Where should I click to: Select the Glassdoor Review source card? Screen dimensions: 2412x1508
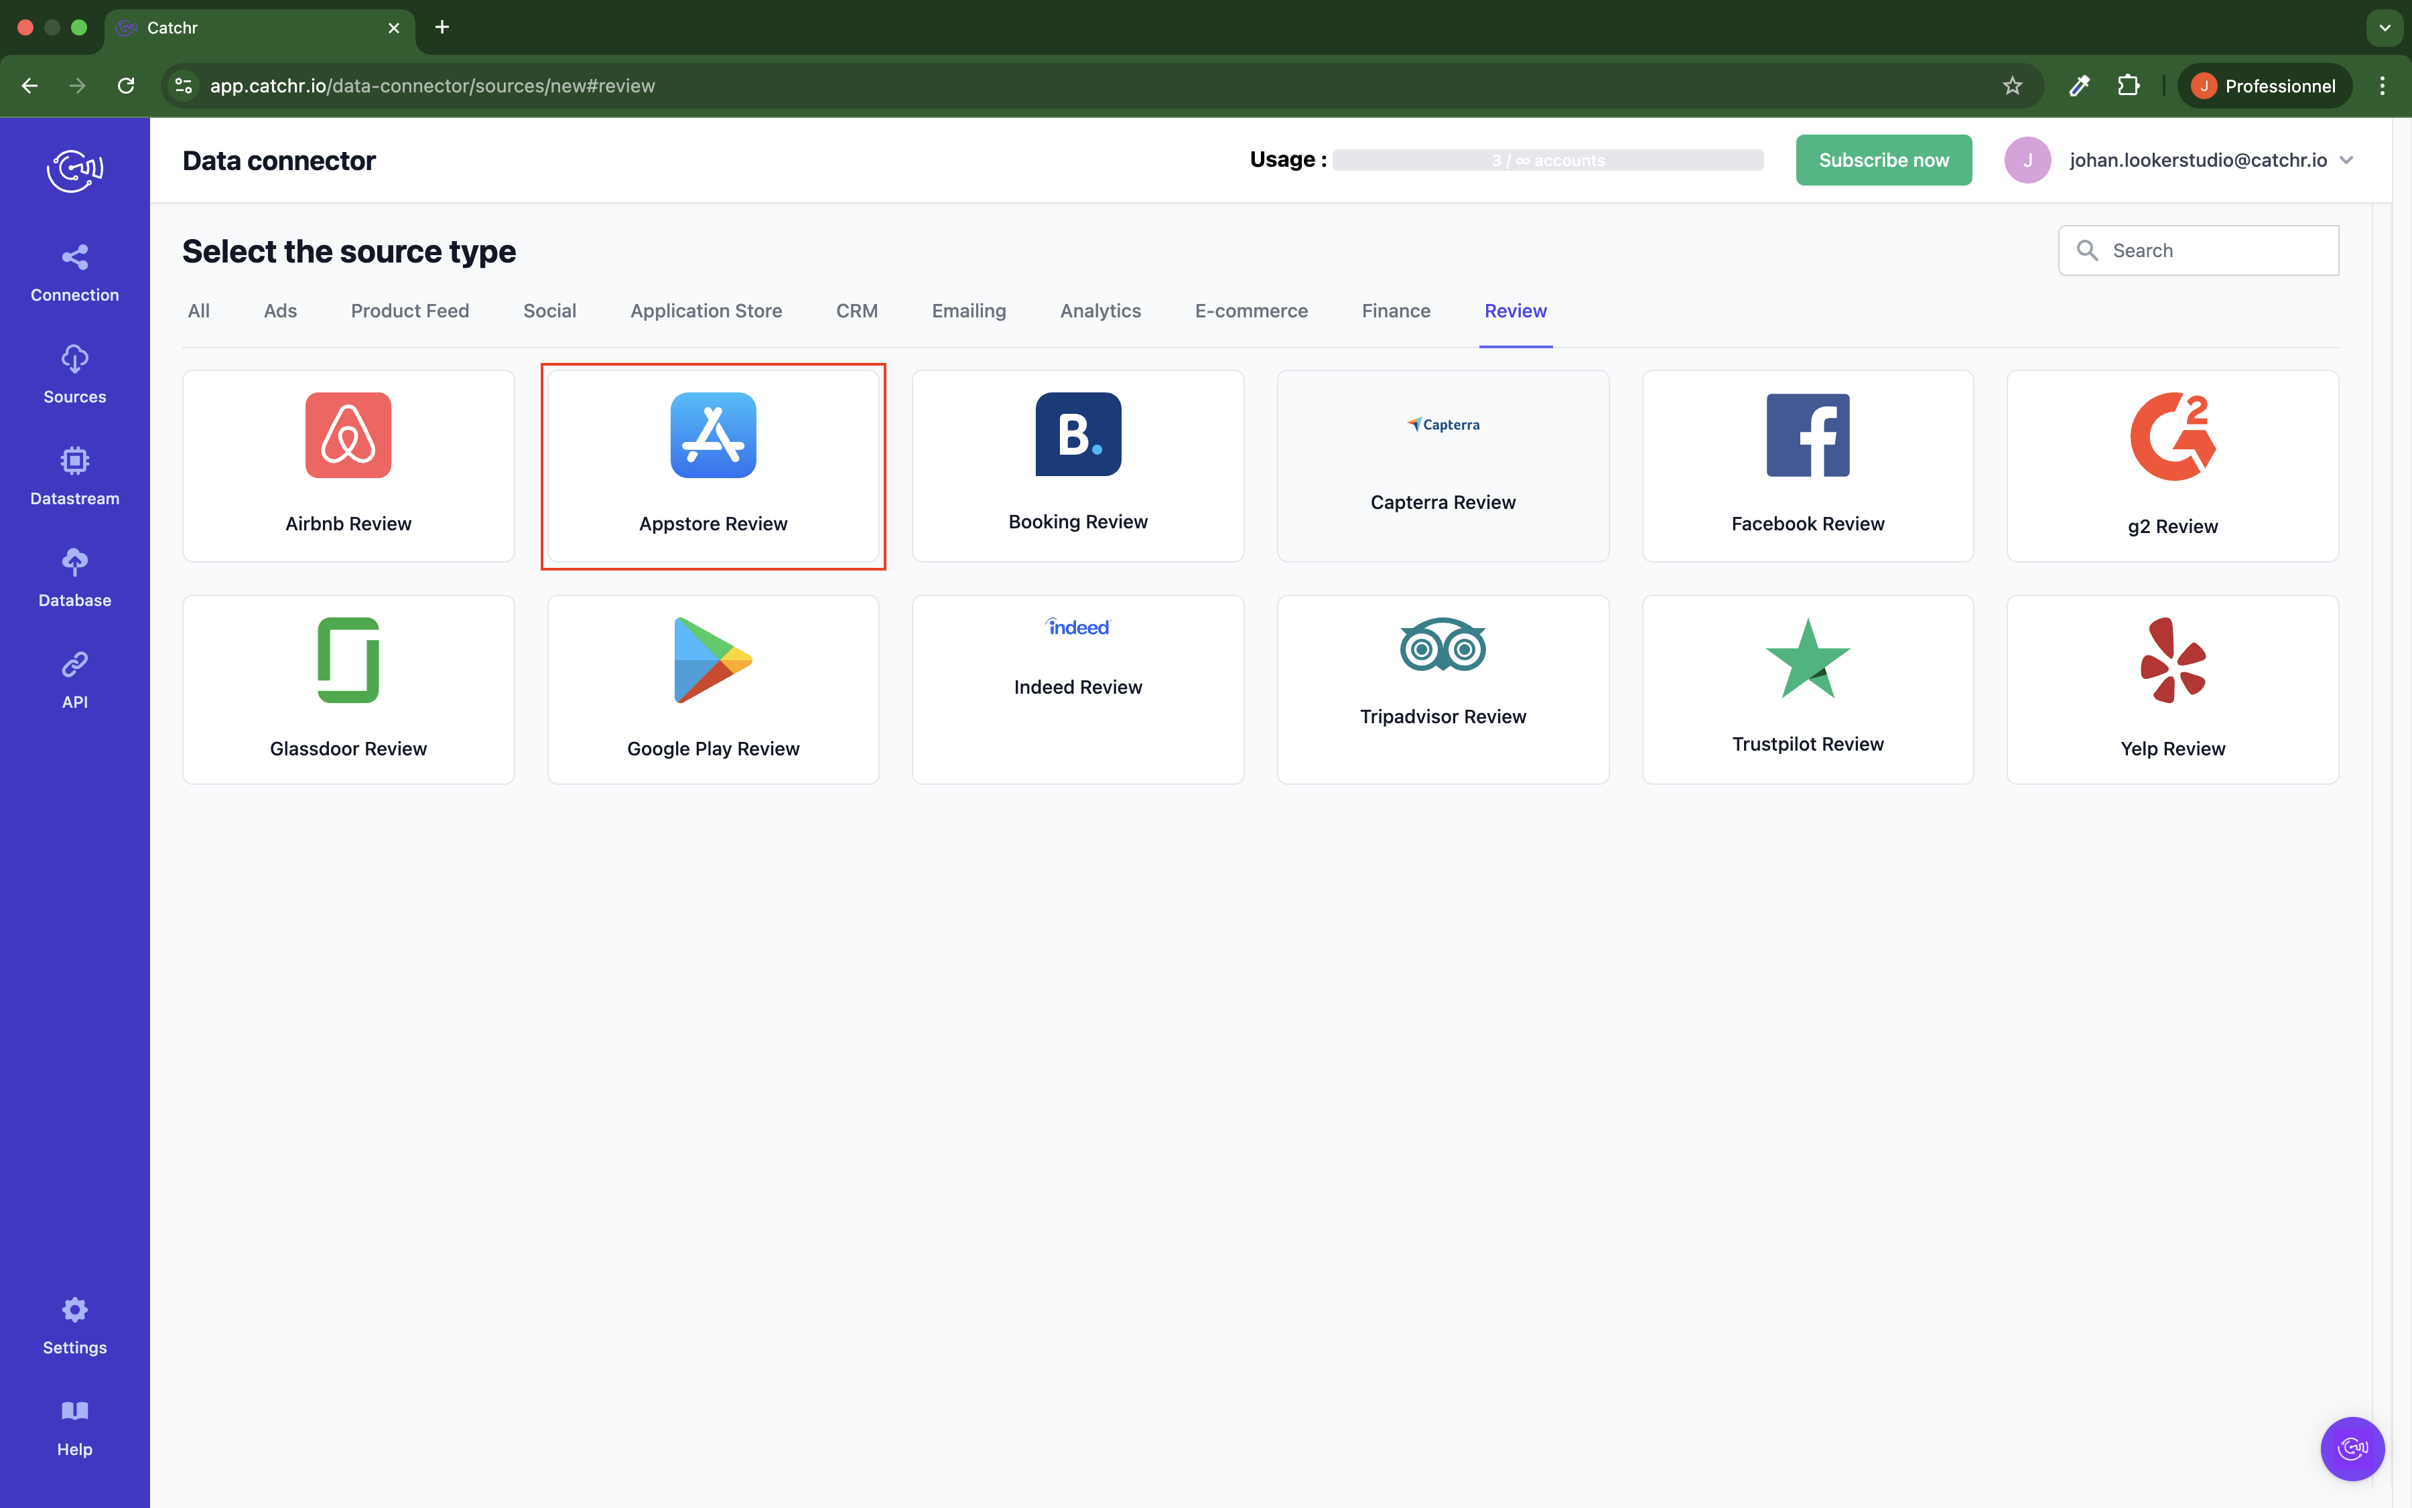click(348, 689)
